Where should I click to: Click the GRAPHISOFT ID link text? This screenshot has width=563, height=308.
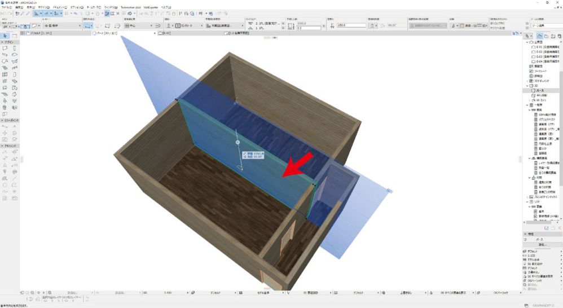click(544, 306)
